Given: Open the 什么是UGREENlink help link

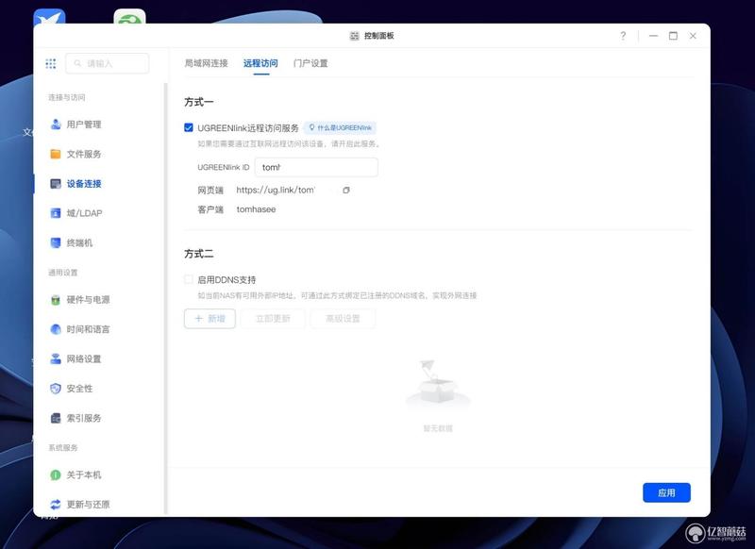Looking at the screenshot, I should [x=340, y=128].
